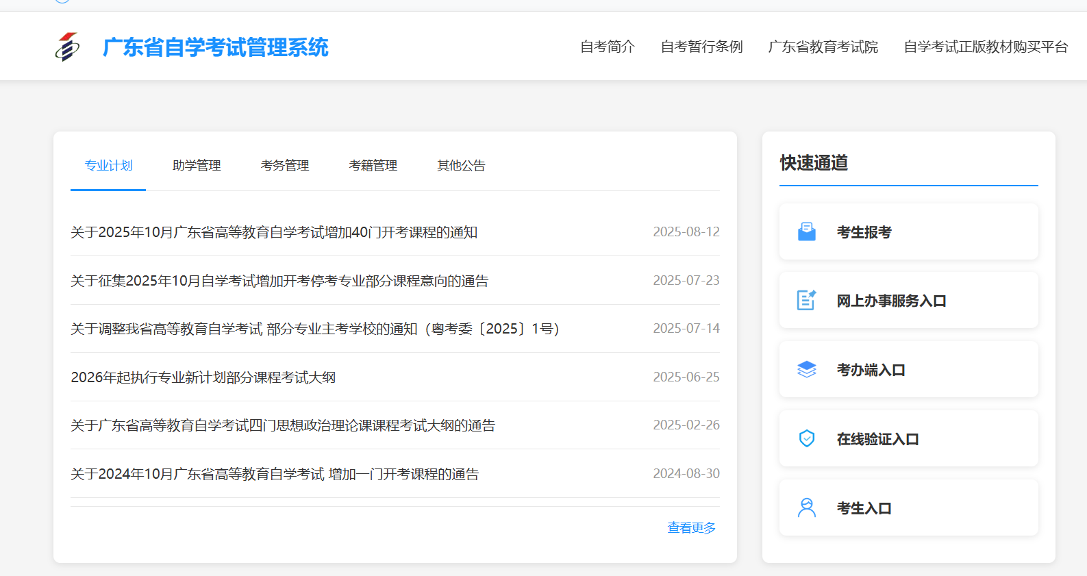Click the 考生报考 envelope icon
The width and height of the screenshot is (1087, 576).
click(807, 232)
